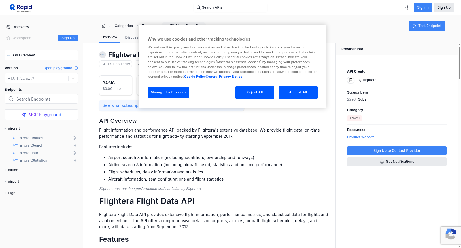Focus the Search Endpoints field

[x=41, y=99]
